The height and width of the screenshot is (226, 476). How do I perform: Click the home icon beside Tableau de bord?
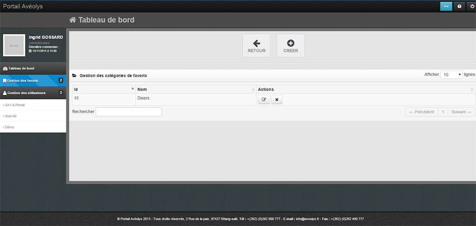pyautogui.click(x=73, y=20)
